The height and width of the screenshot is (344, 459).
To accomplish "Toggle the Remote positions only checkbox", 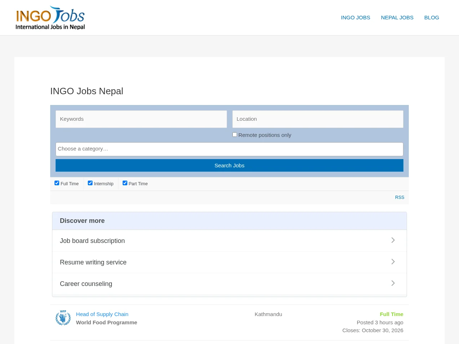I will click(235, 135).
